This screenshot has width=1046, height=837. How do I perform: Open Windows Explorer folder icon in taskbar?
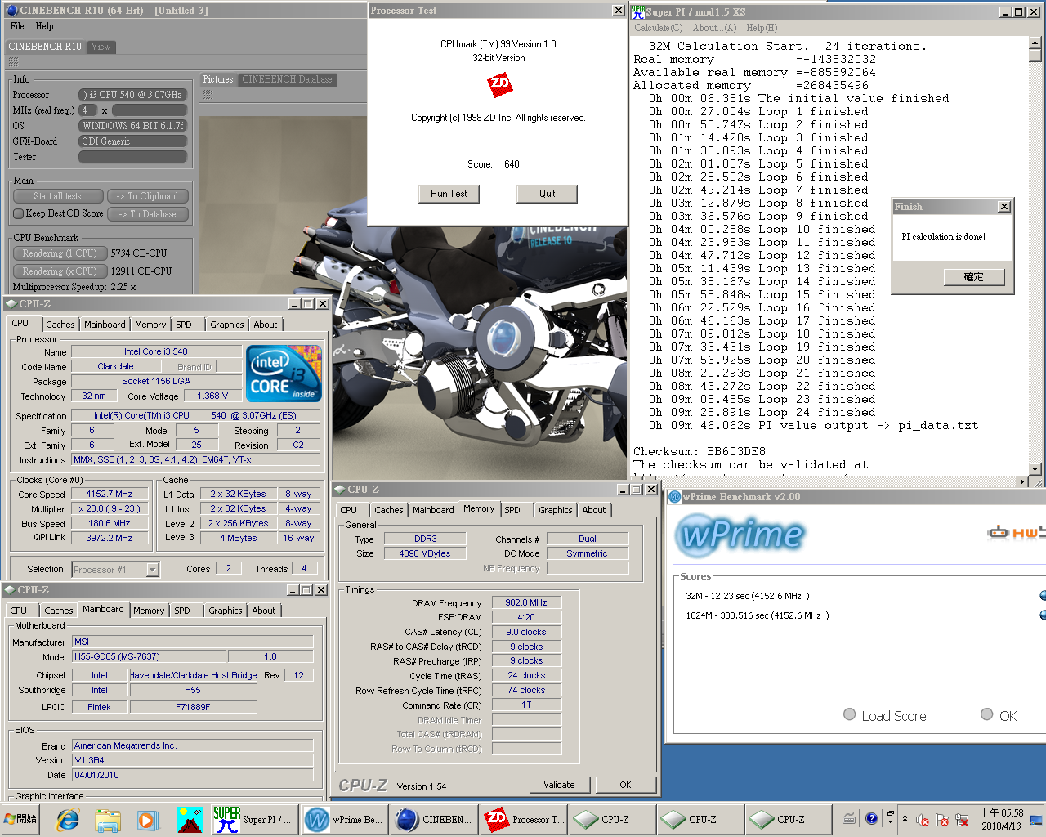[x=108, y=819]
